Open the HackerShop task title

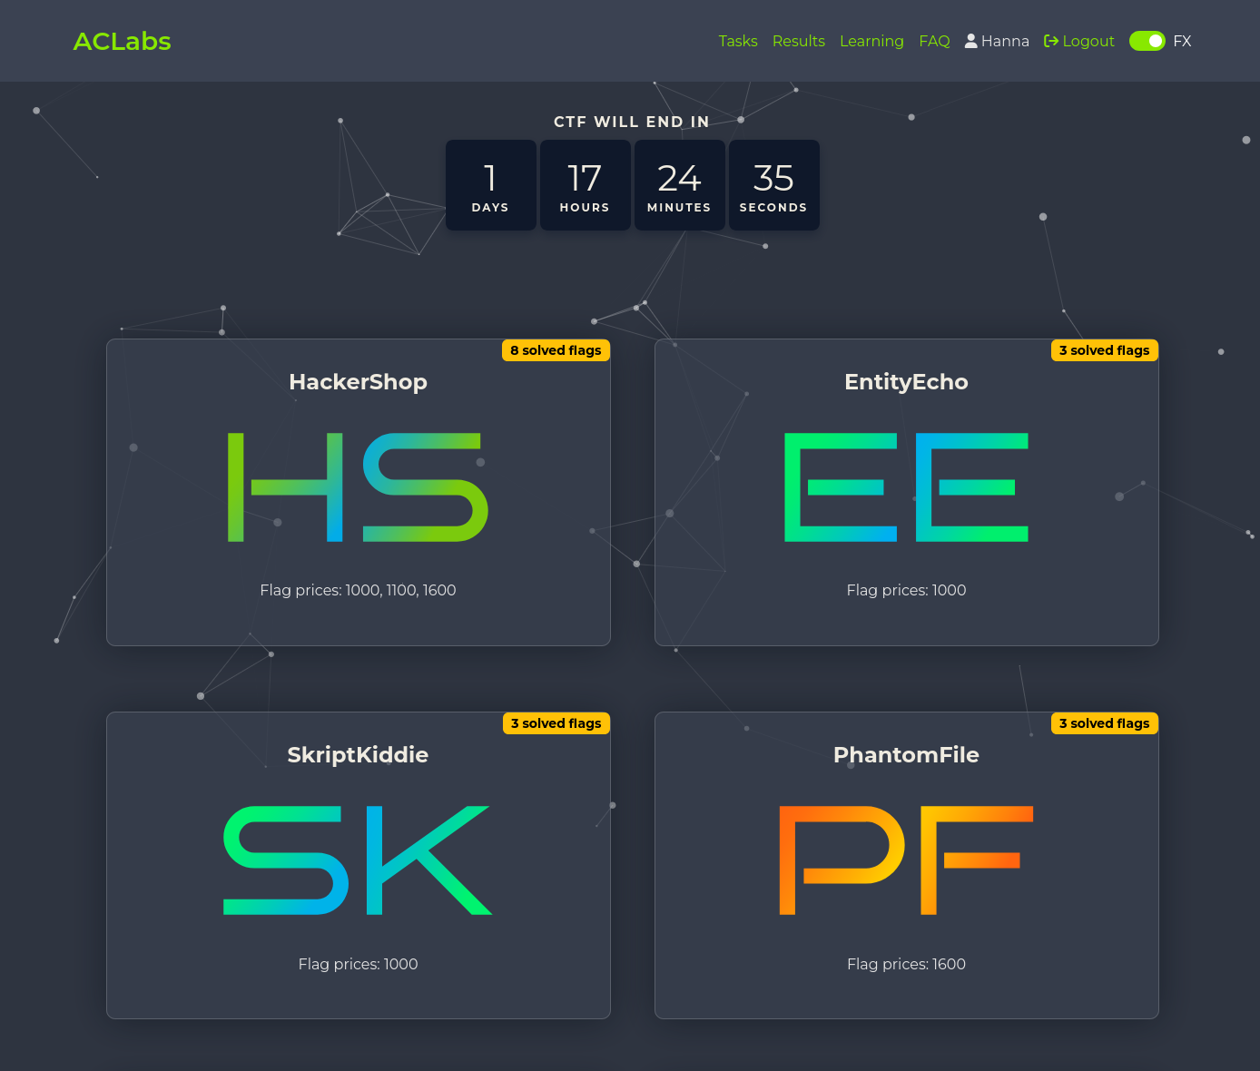358,382
